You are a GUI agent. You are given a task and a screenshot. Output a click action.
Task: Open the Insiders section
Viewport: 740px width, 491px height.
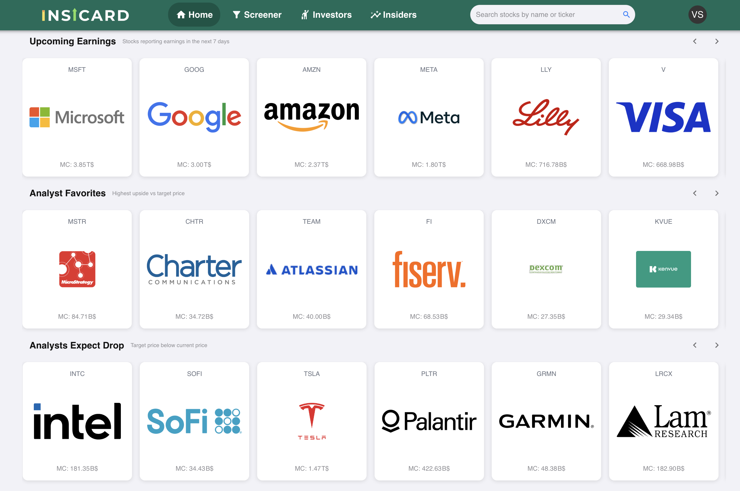[x=393, y=15]
